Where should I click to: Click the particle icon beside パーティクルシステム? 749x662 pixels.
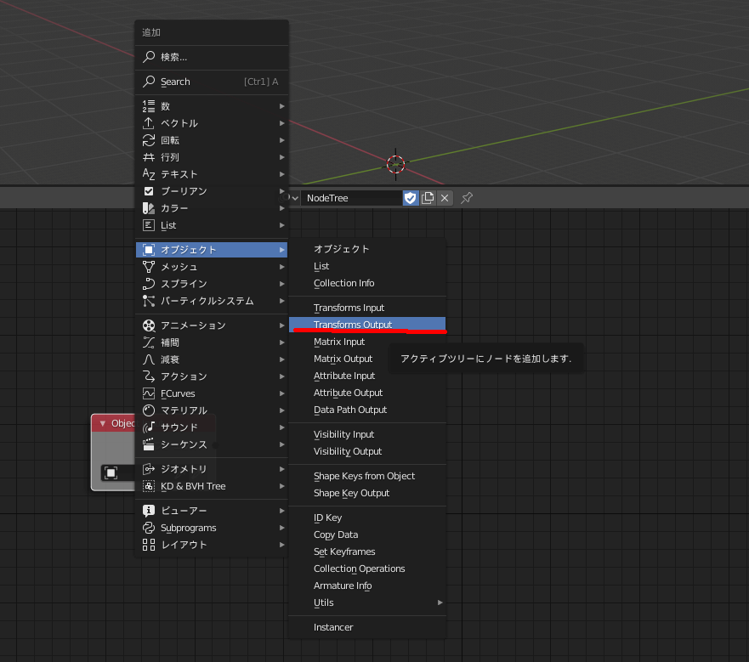(149, 301)
